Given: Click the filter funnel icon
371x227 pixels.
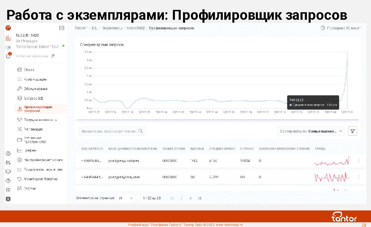Looking at the screenshot, I should click(352, 131).
